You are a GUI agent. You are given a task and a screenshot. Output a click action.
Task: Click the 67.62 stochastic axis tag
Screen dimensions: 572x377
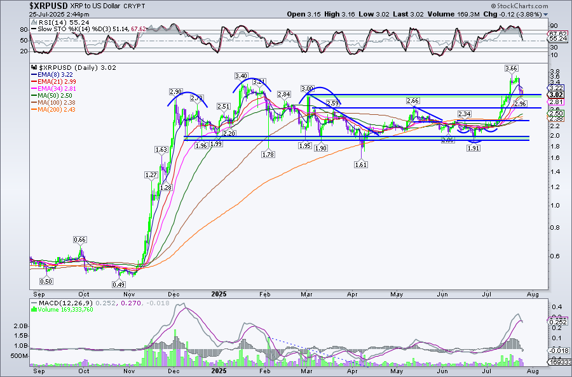558,34
